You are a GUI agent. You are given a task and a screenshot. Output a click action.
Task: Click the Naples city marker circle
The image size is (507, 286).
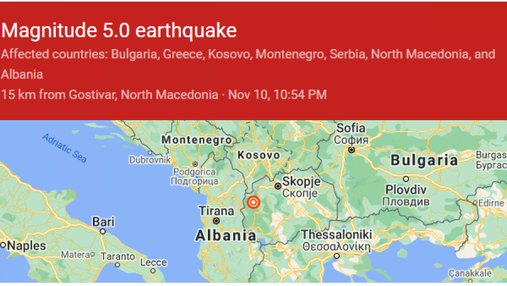coord(3,245)
